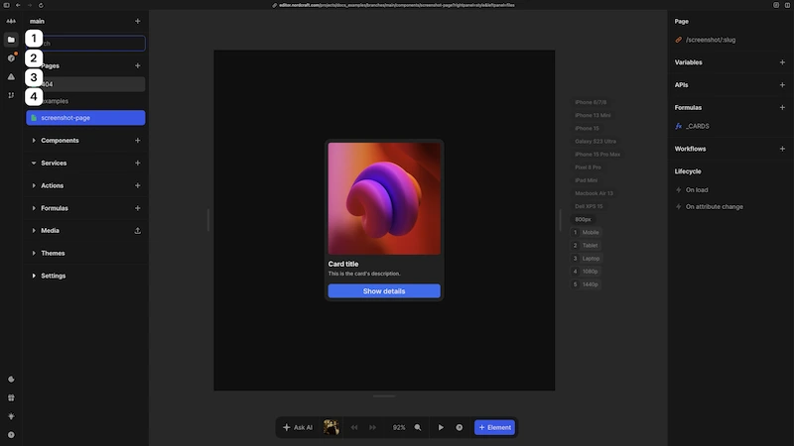
Task: Click the play preview button
Action: click(x=441, y=427)
